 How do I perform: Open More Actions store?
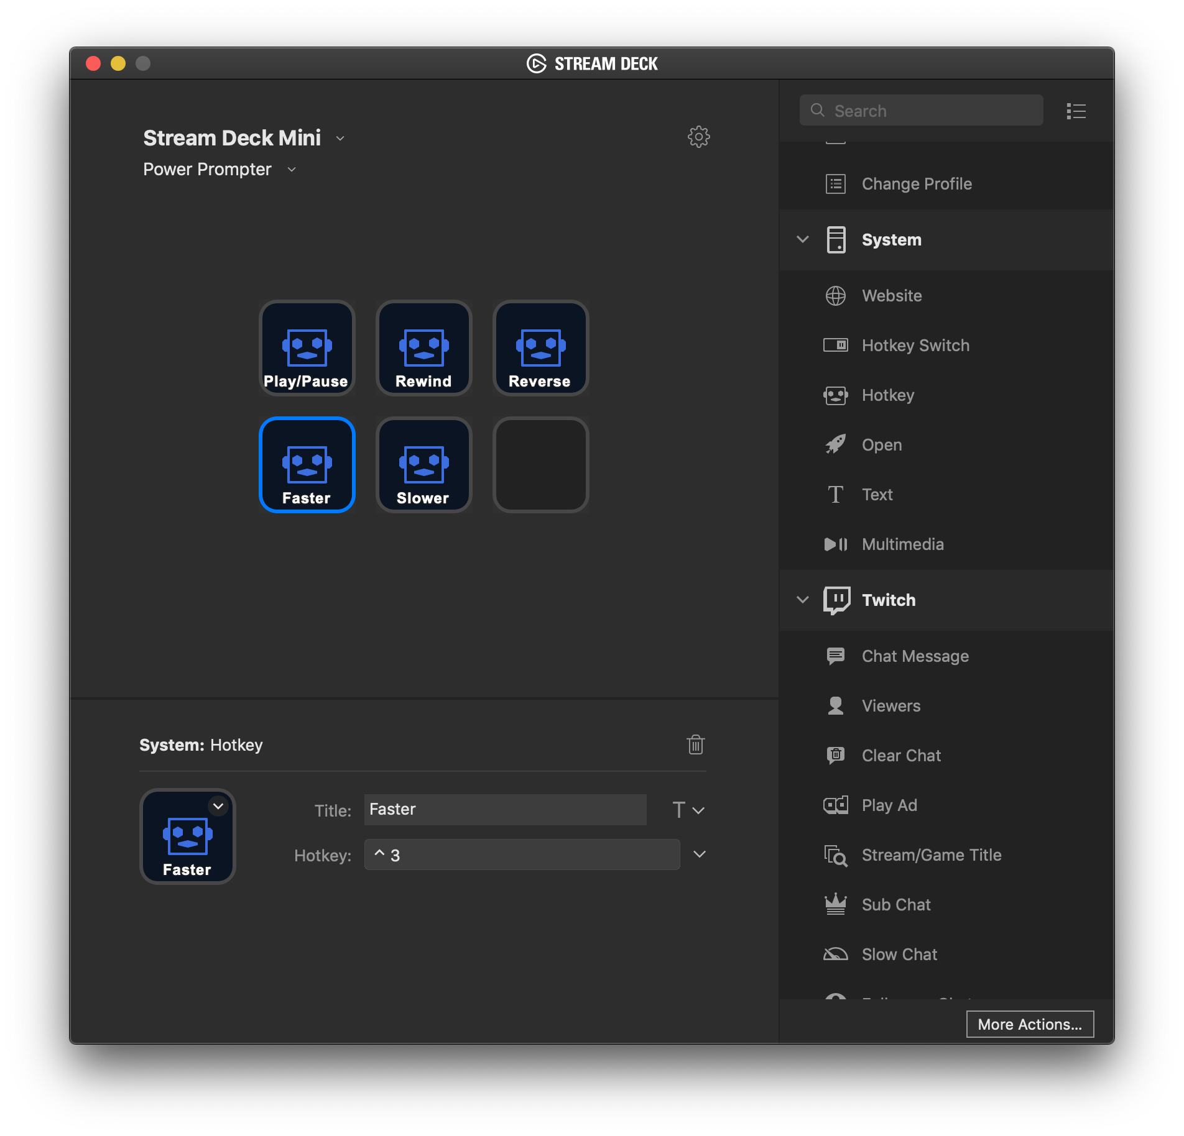tap(1030, 1024)
